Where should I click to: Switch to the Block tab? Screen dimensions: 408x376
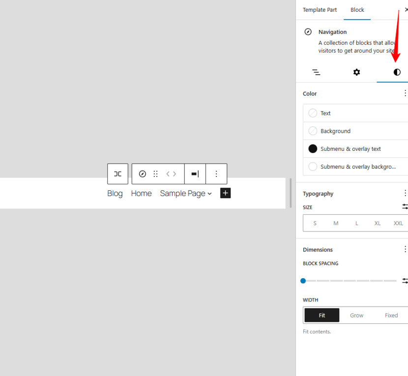(357, 10)
